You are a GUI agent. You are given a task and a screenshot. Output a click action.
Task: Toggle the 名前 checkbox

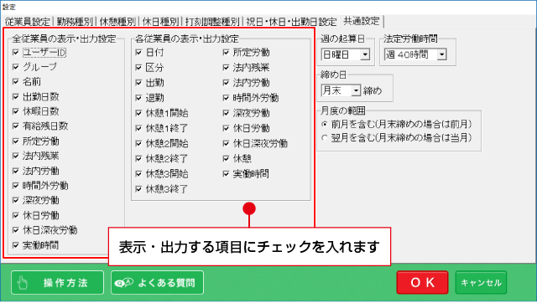(16, 82)
